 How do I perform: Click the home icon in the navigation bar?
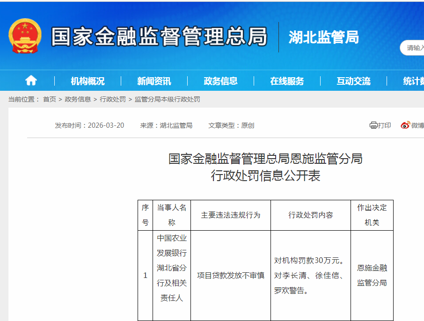pos(30,80)
